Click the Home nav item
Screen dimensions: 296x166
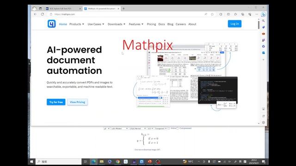click(x=63, y=24)
